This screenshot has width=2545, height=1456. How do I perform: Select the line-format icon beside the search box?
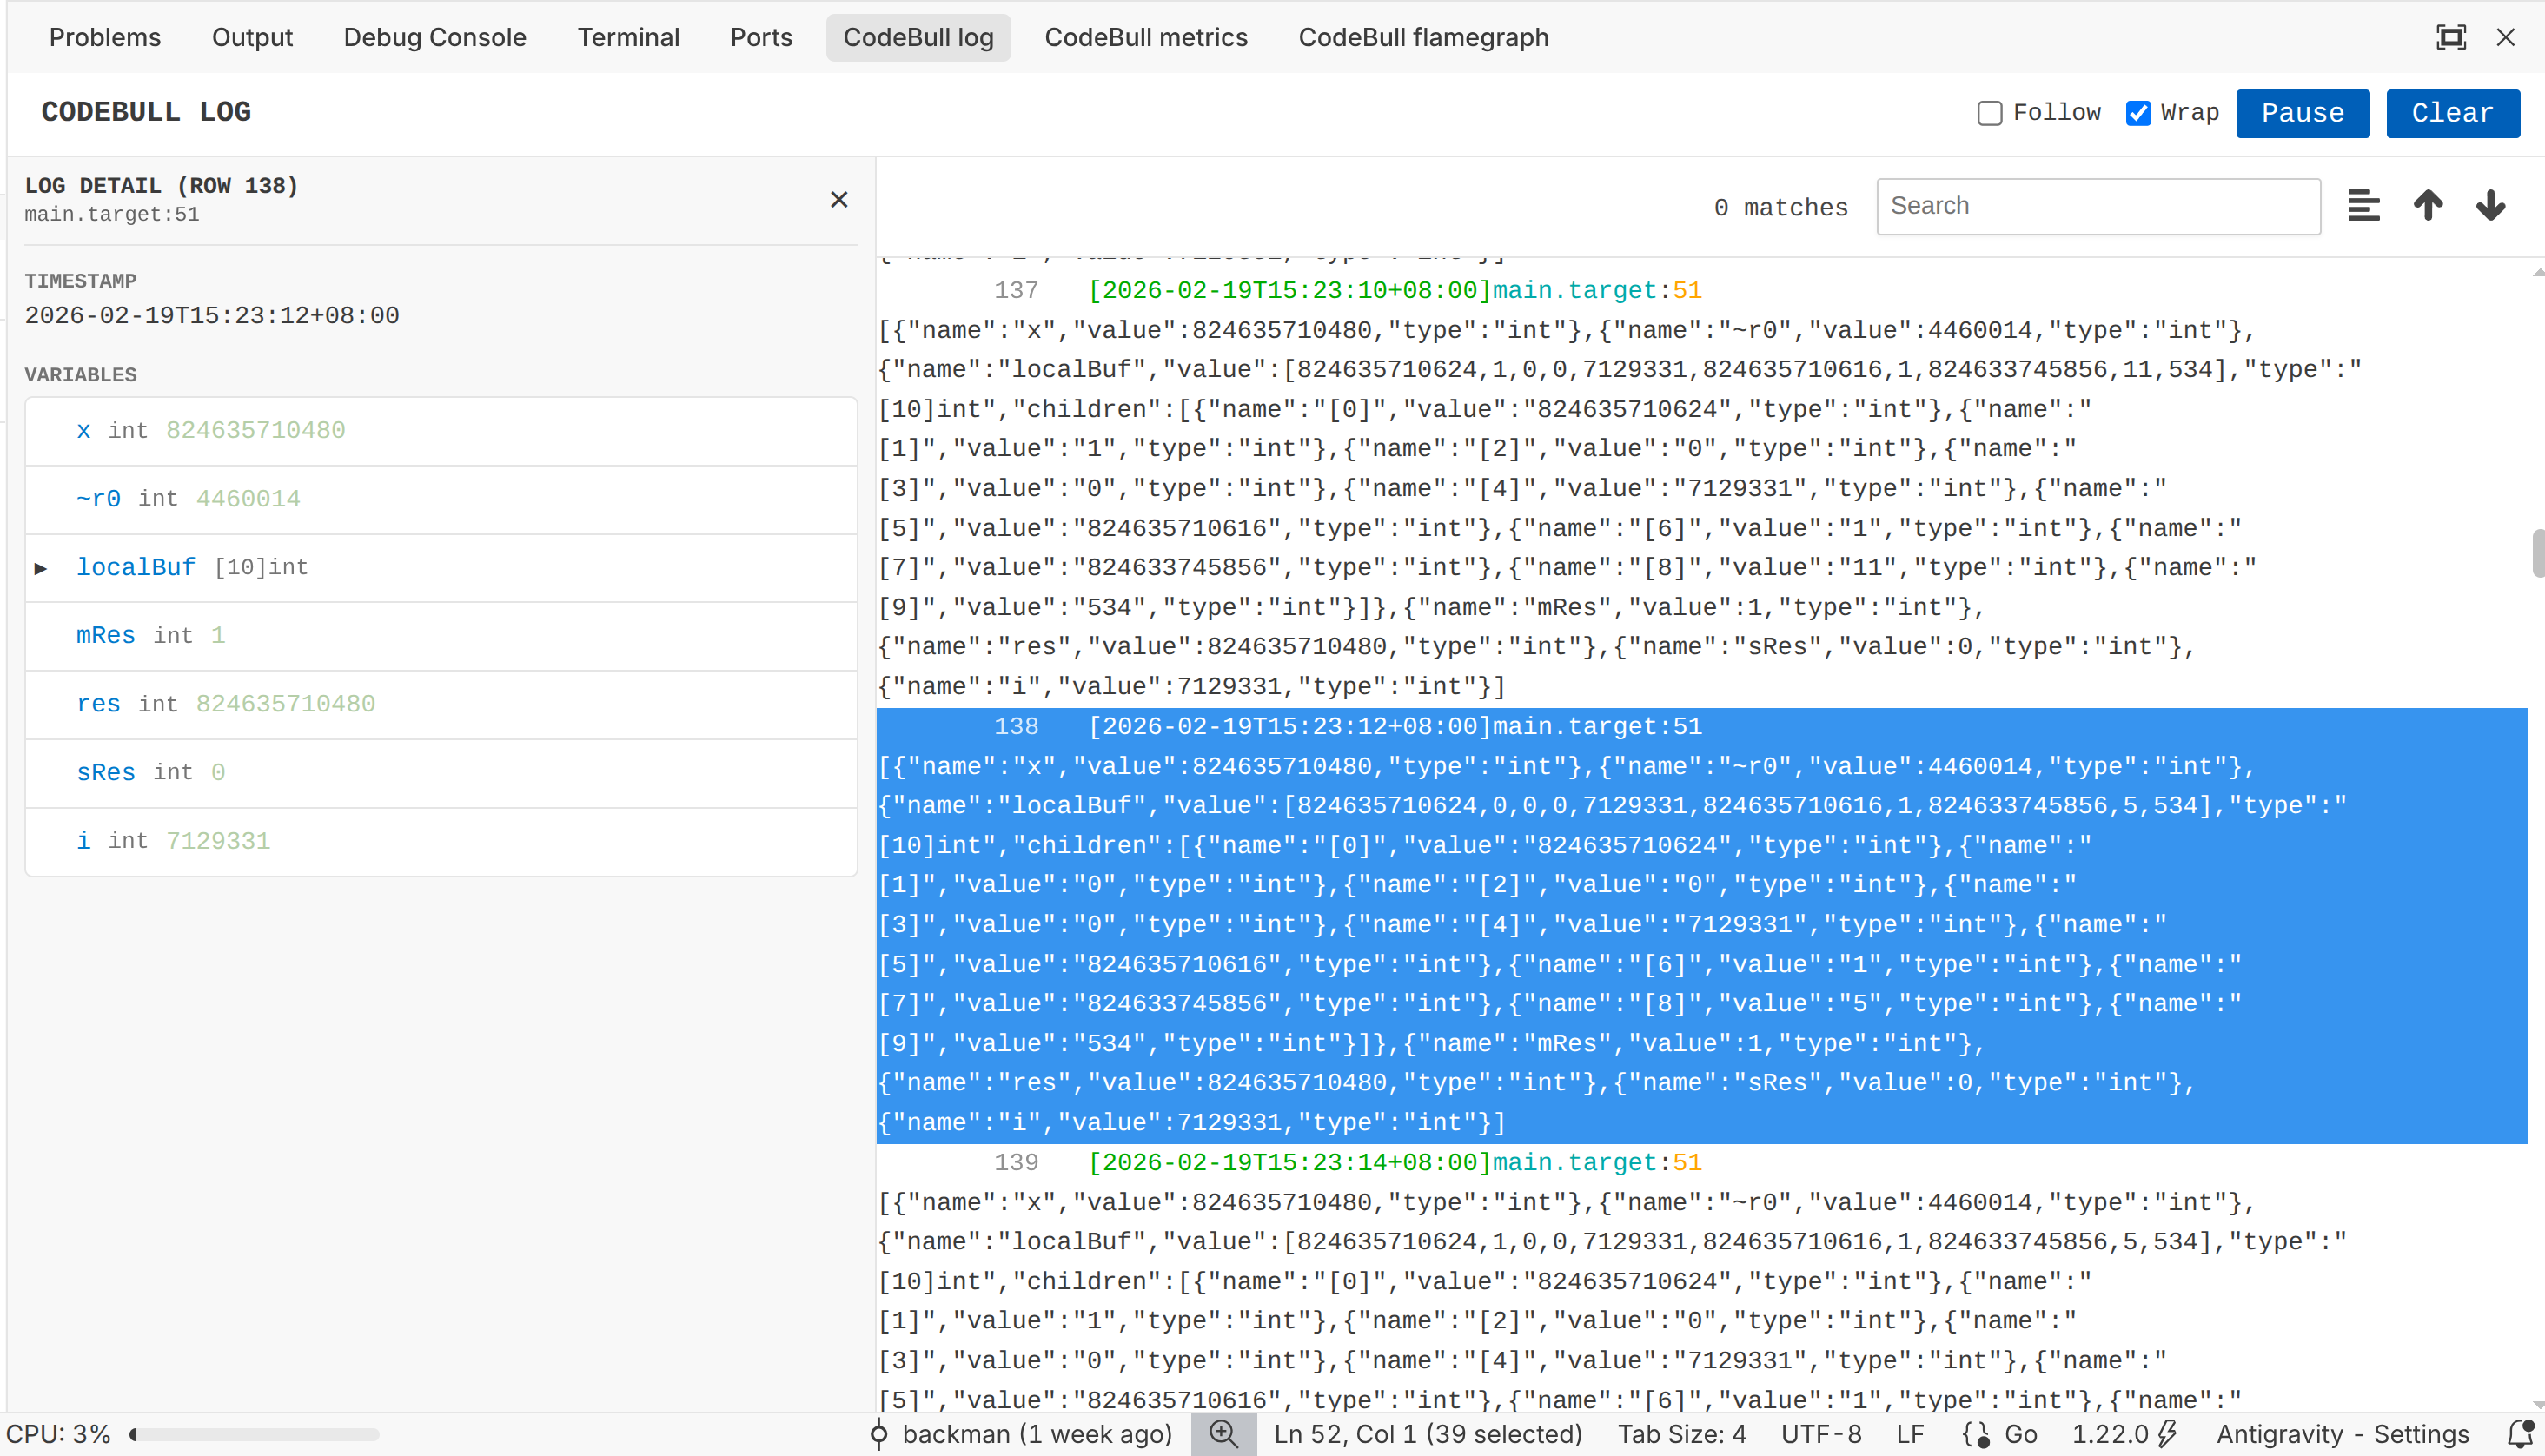(2364, 205)
